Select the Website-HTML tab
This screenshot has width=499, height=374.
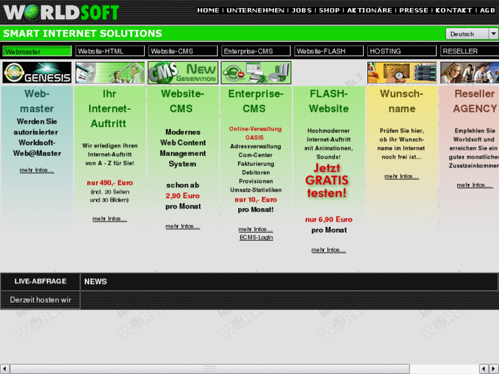pyautogui.click(x=110, y=51)
